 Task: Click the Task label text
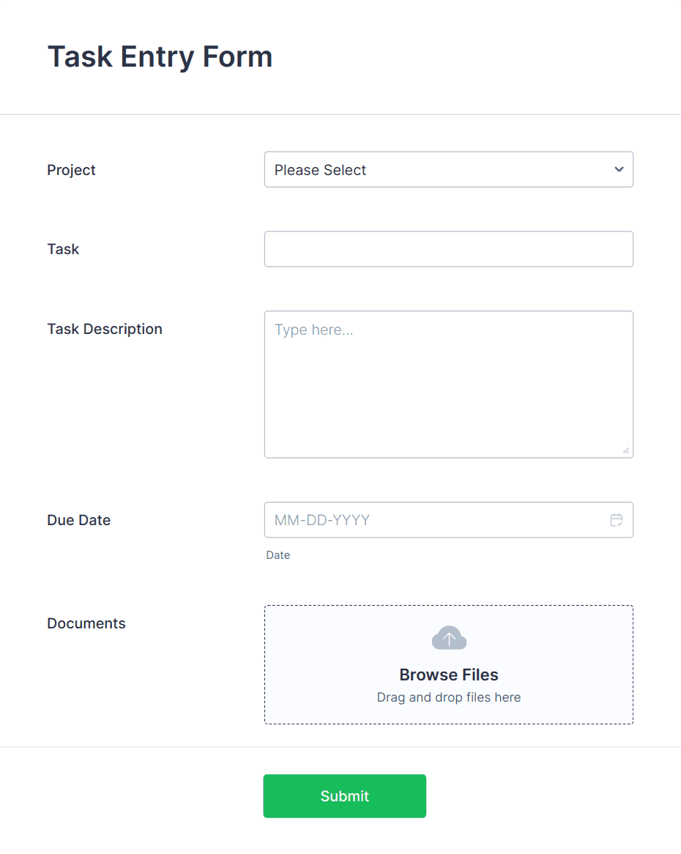point(63,249)
